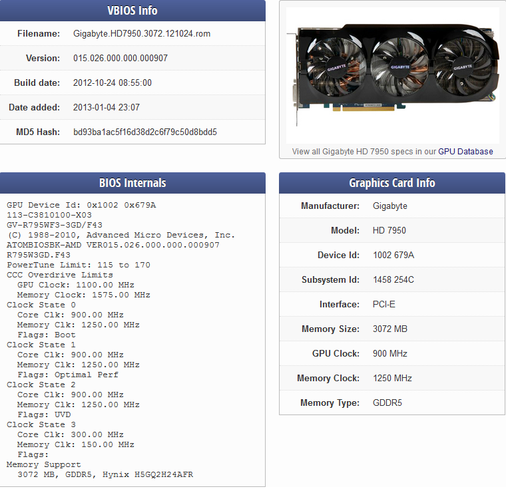This screenshot has height=489, width=506.
Task: Click the Memory Support heading
Action: (44, 465)
